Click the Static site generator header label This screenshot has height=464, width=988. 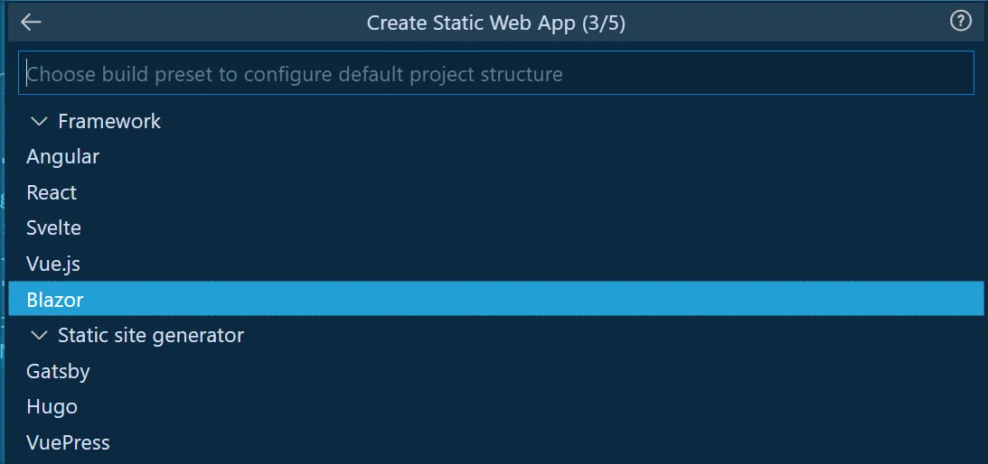pos(151,335)
